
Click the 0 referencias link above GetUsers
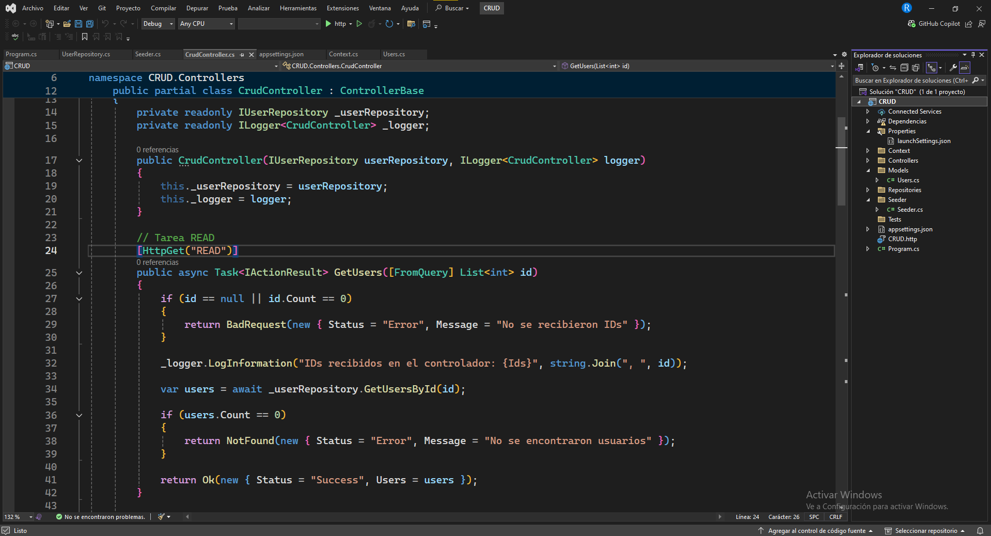tap(158, 262)
